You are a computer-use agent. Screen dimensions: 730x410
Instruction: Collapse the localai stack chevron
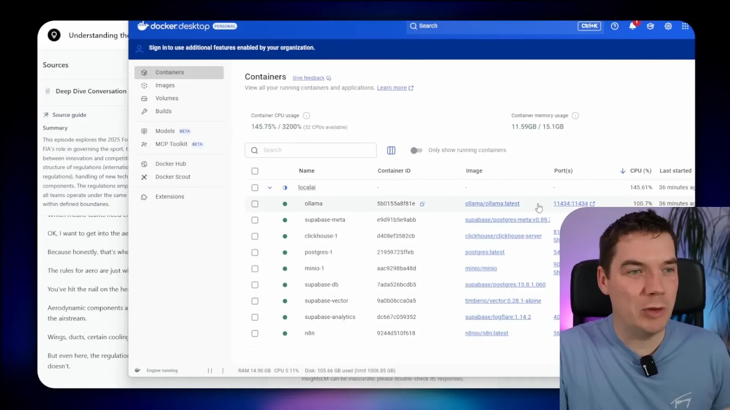(x=270, y=188)
